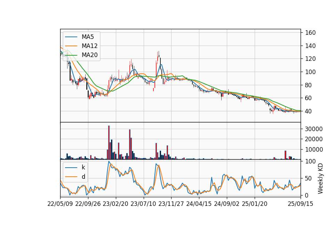Click the 23/07/10 date label
This screenshot has height=240, width=334.
[143, 204]
